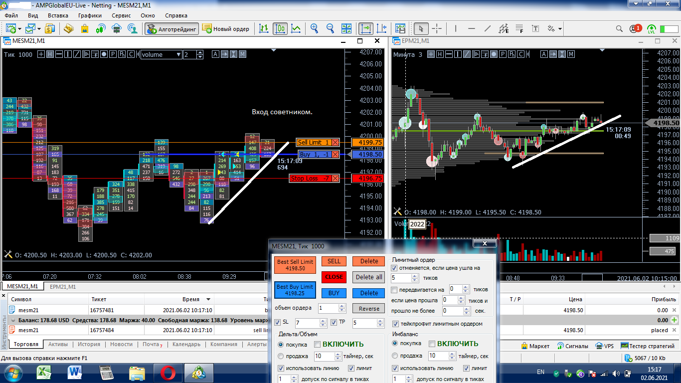This screenshot has width=681, height=383.
Task: Expand the profiles dropdown arrow
Action: point(39,28)
